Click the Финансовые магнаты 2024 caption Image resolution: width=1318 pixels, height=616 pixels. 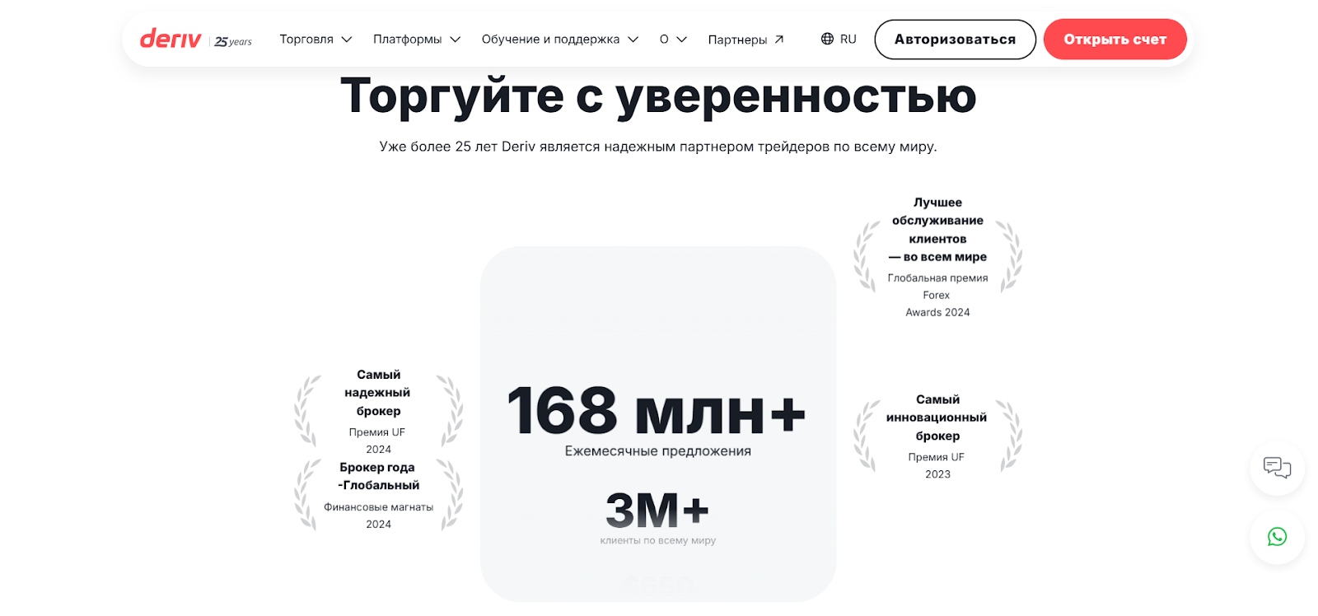point(378,516)
